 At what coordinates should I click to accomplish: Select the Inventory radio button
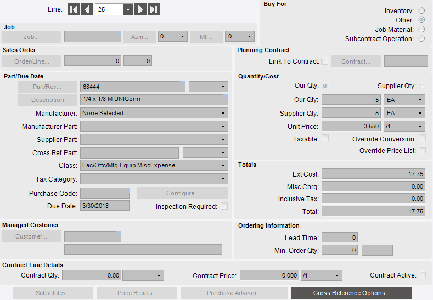click(x=421, y=10)
